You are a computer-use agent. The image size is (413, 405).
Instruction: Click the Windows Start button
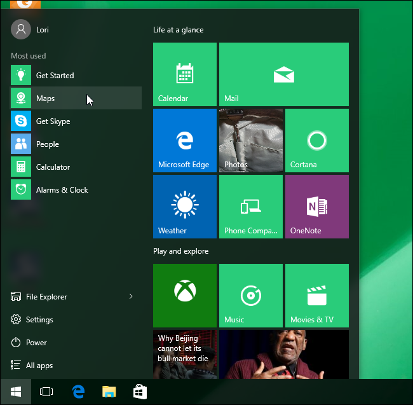coord(16,392)
